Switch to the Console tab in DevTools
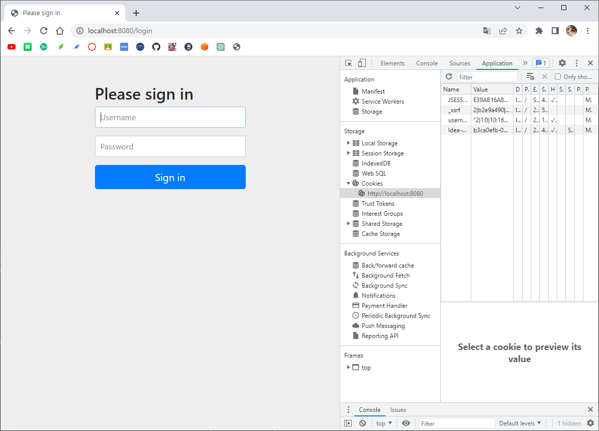 click(427, 63)
